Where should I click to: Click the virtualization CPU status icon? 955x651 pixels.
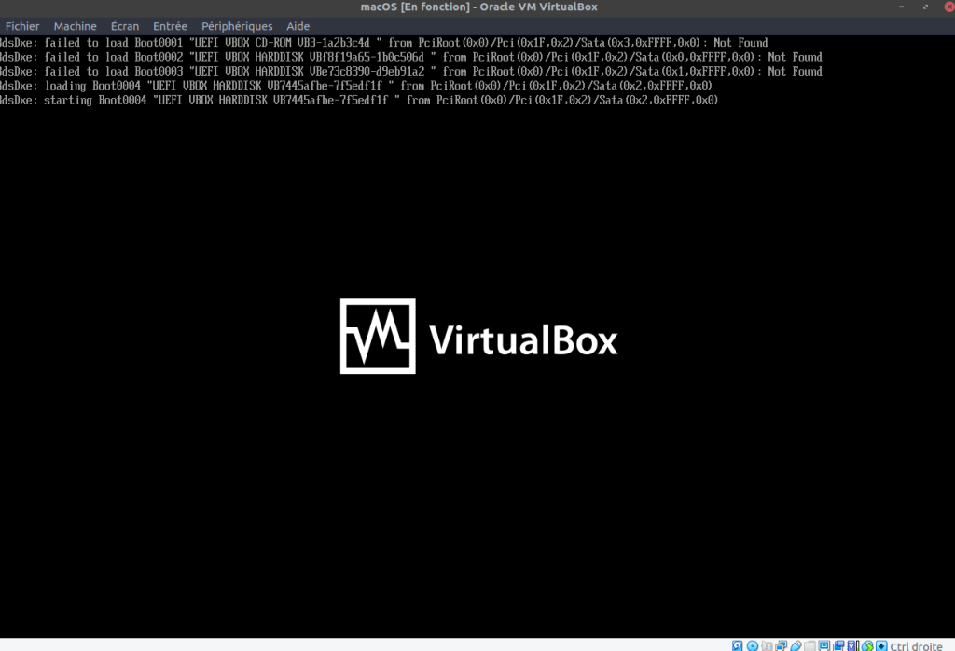(853, 644)
